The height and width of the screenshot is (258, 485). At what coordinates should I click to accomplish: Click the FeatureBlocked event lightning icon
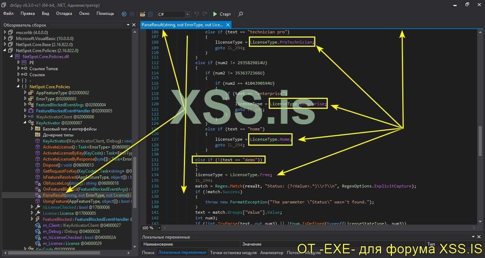pyautogui.click(x=38, y=219)
